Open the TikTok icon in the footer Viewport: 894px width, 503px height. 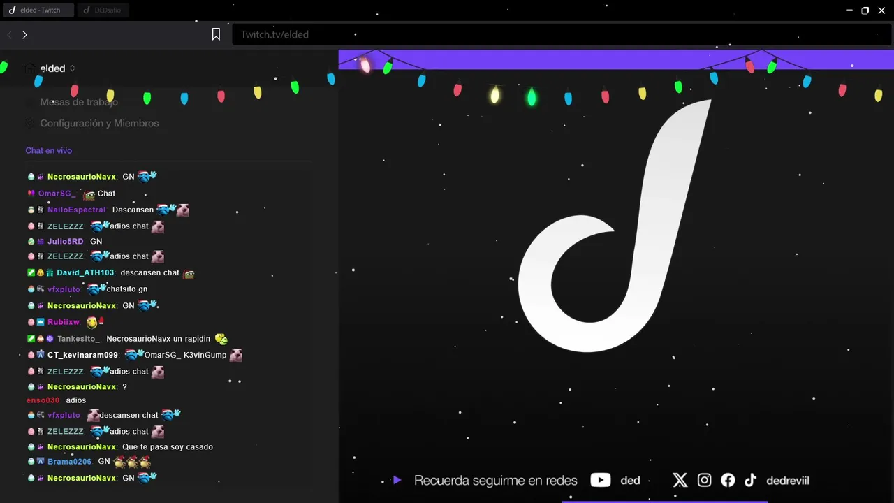[x=750, y=480]
